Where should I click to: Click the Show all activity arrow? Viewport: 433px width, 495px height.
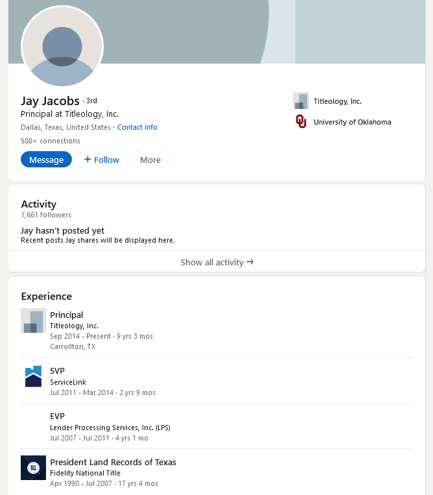(x=250, y=262)
